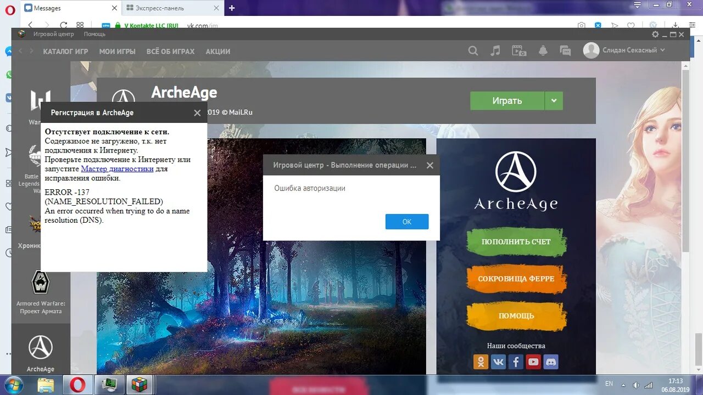Click ПОПОЛНИТЬ СЧЕТ button
The width and height of the screenshot is (703, 395).
point(516,242)
